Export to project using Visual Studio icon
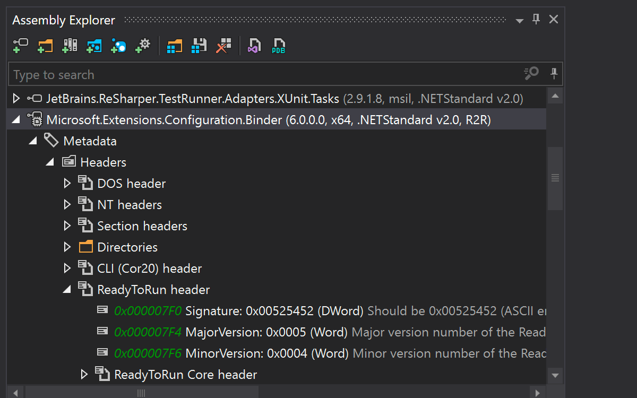 254,46
